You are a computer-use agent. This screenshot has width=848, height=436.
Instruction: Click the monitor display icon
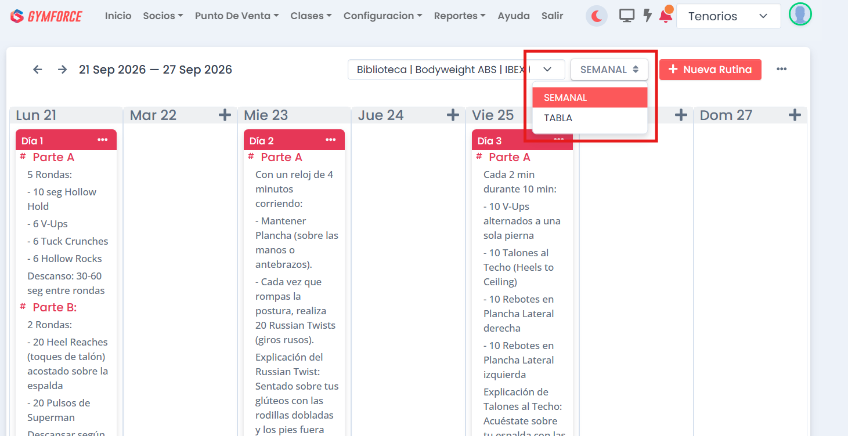627,16
